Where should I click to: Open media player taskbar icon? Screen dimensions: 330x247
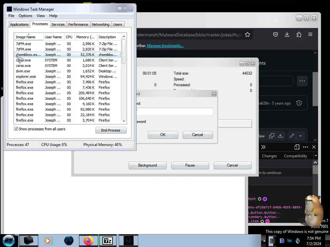(48, 241)
